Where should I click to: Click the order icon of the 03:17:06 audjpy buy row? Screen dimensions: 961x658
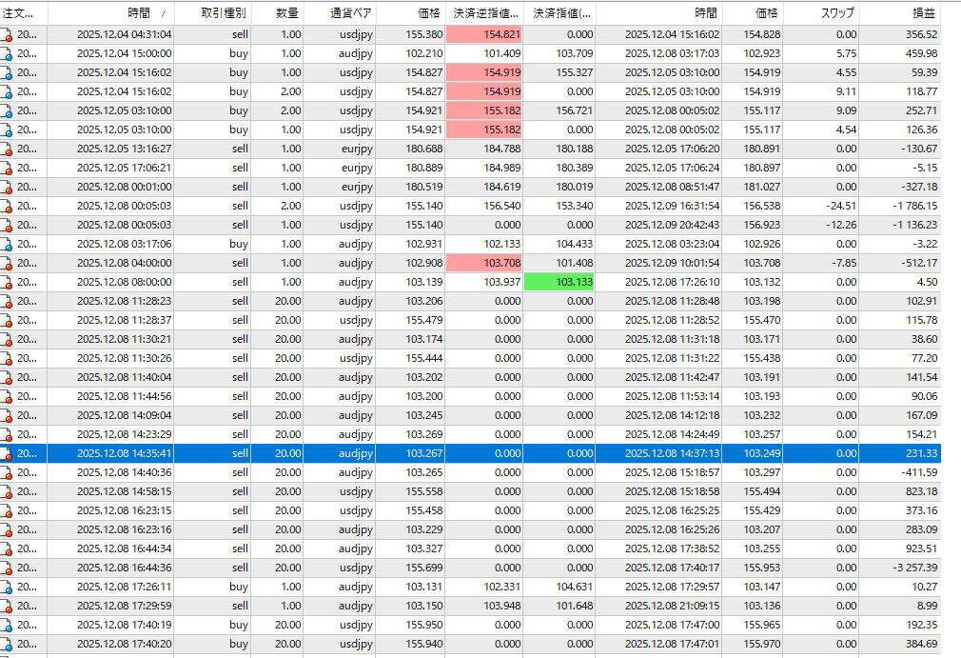click(x=7, y=244)
